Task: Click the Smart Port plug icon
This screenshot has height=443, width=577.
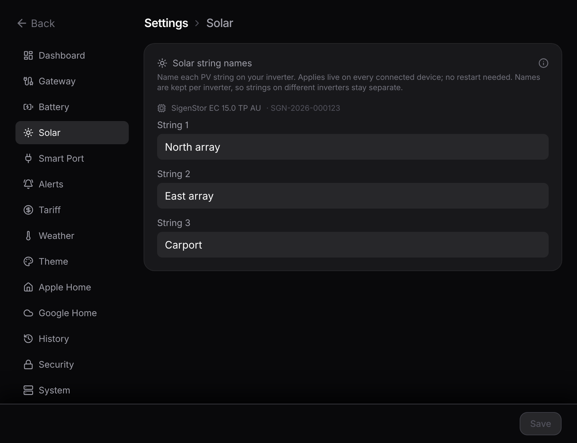Action: [28, 158]
